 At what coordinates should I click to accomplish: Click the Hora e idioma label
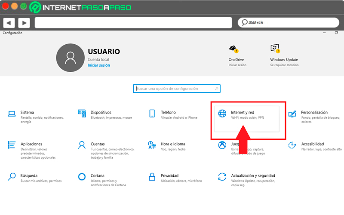[173, 144]
